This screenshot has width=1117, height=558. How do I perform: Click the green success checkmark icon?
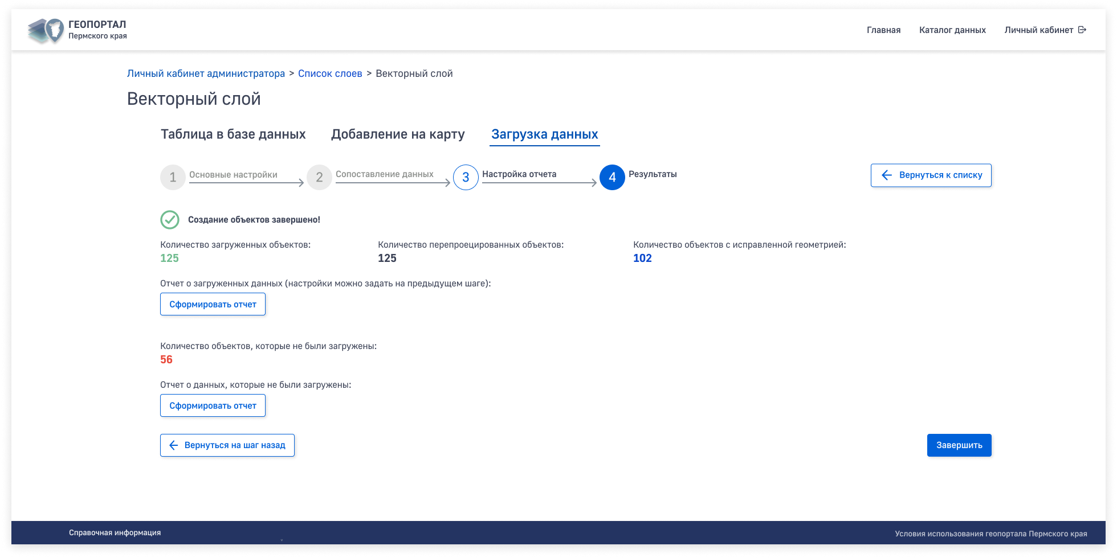170,220
